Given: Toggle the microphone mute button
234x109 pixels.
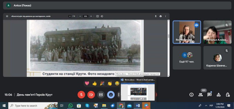Looking at the screenshot, I should coord(81,95).
